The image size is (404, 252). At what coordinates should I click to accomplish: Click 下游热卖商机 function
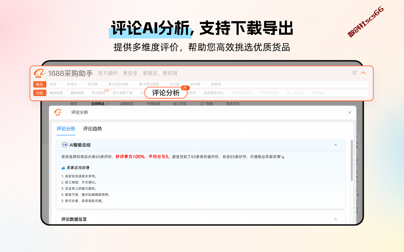(x=269, y=93)
